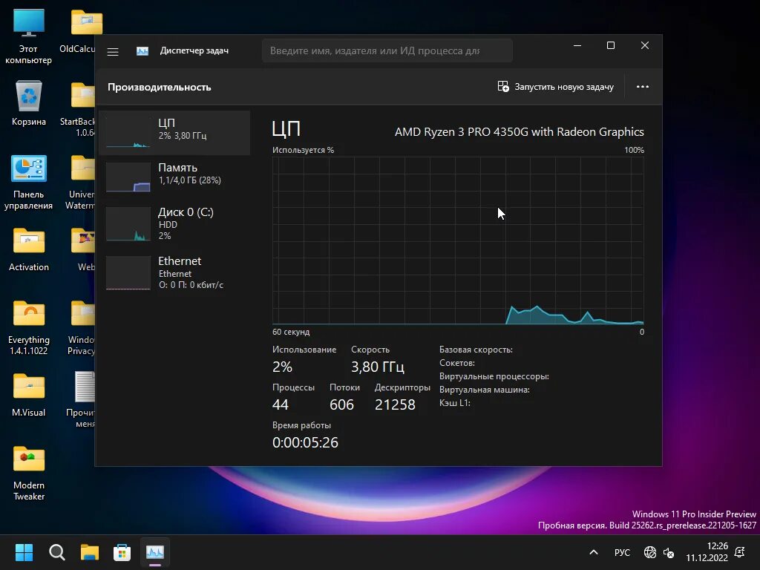Open notification center bell icon
This screenshot has height=570, width=760.
coord(740,552)
